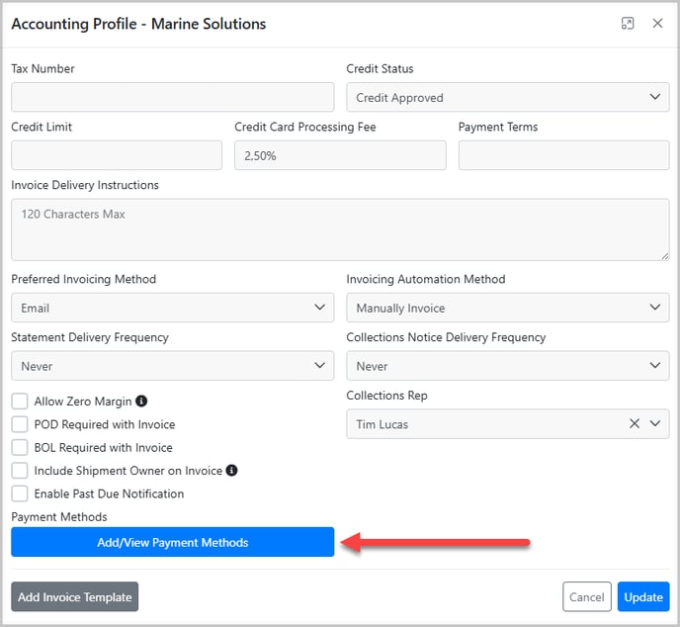
Task: Enable the Allow Zero Margin checkbox
Action: tap(20, 402)
